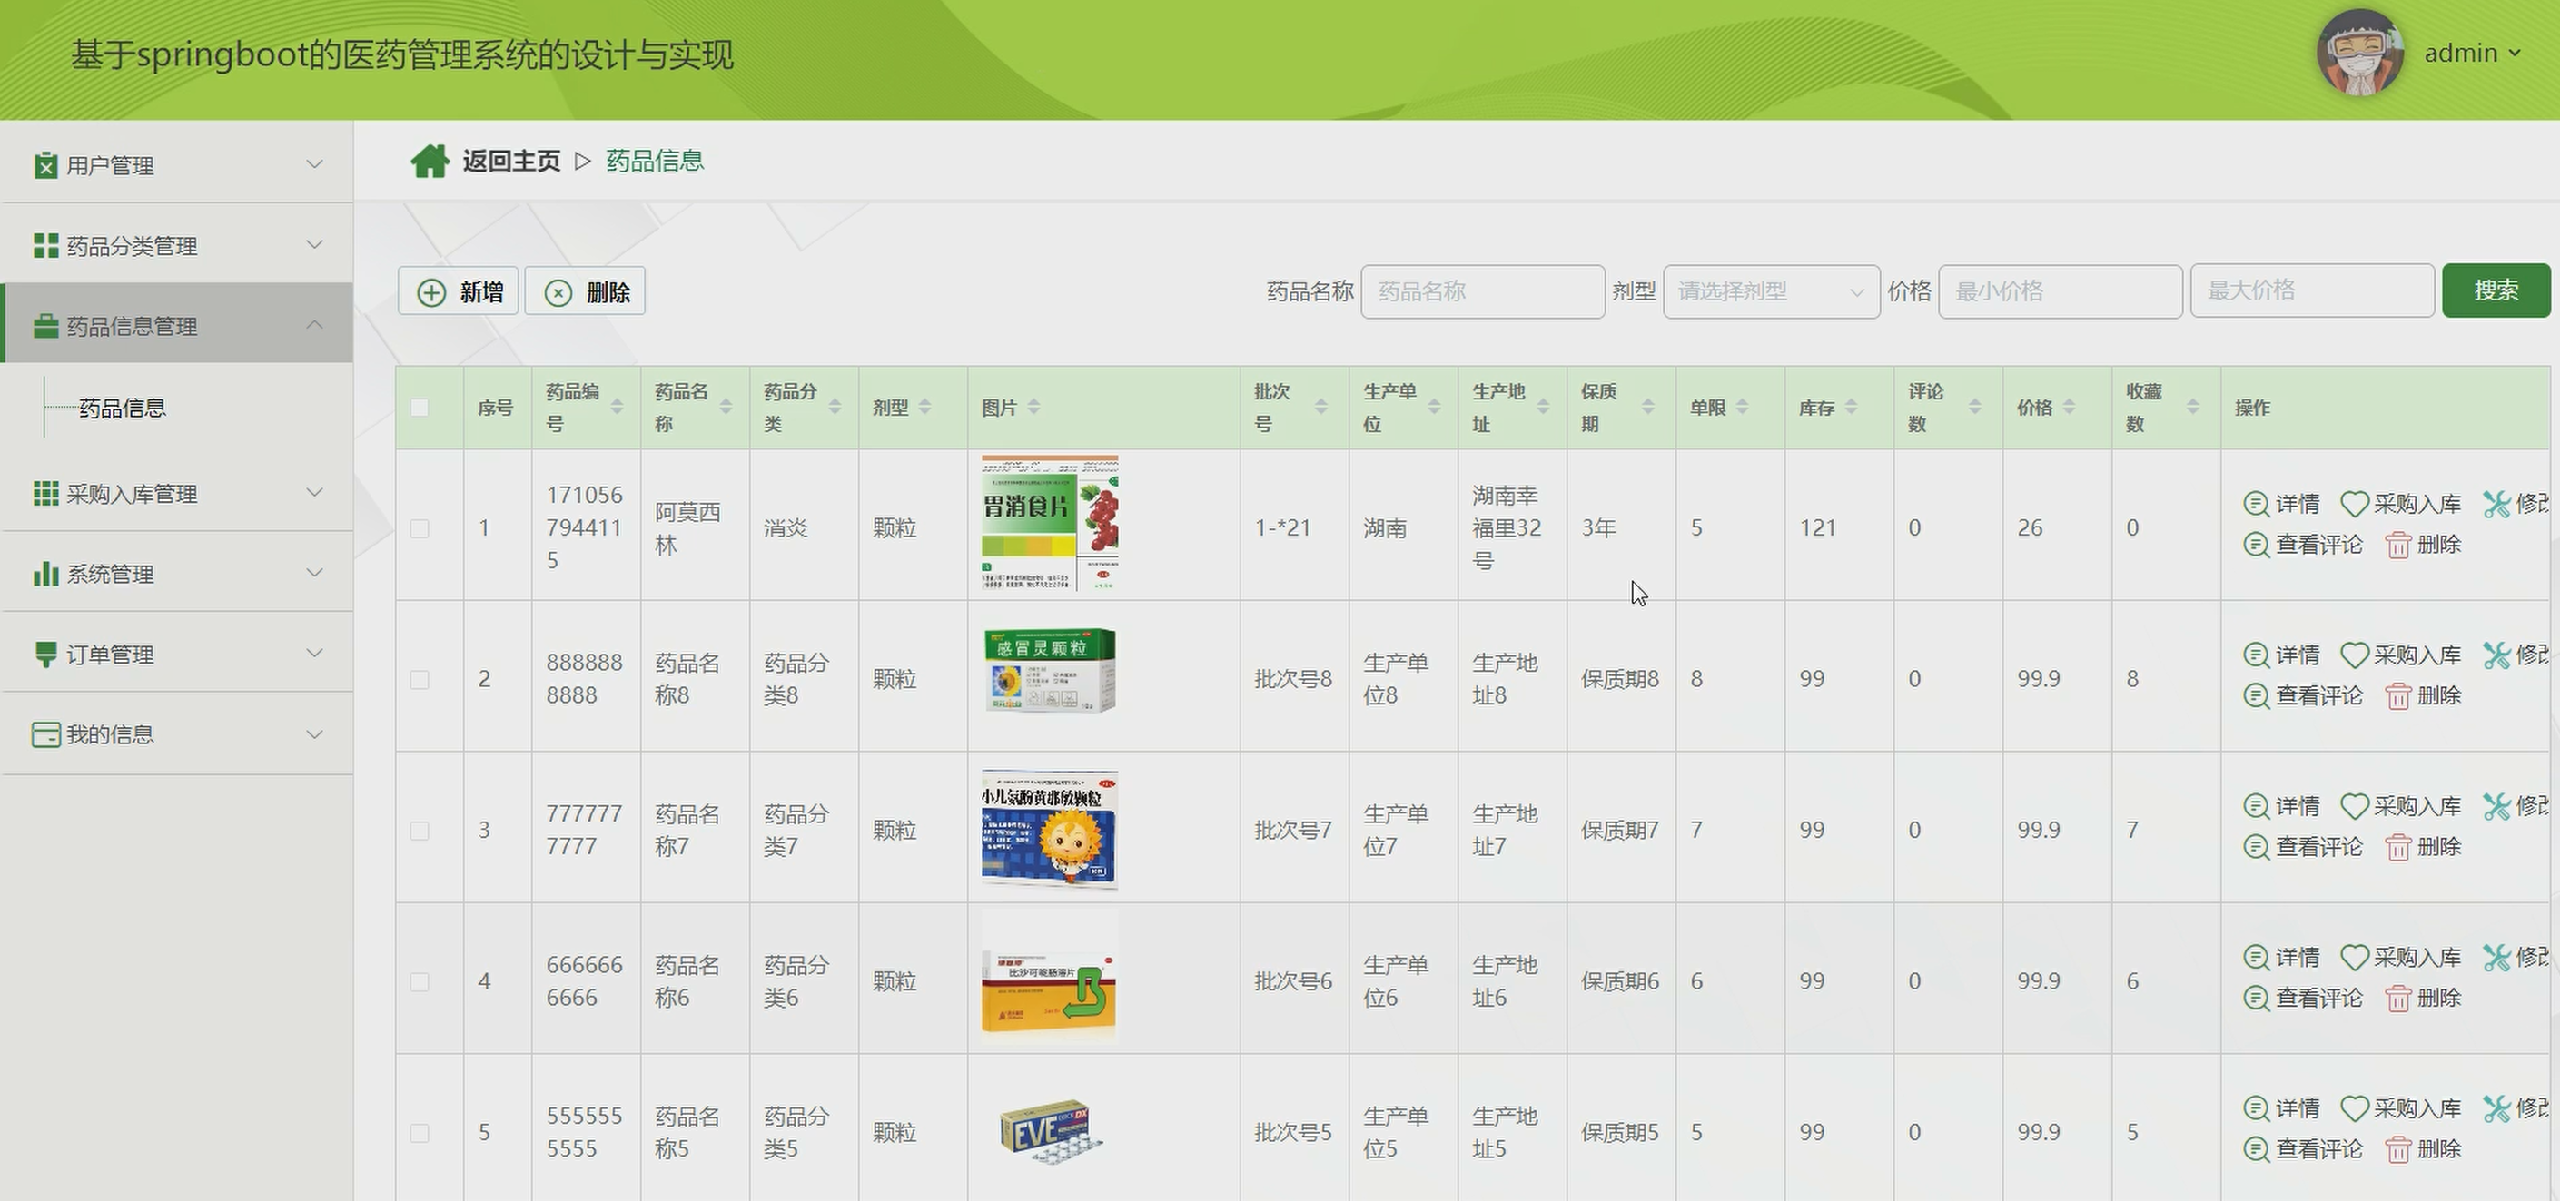Click the 采购入库 heart icon for 药品名称8
This screenshot has width=2560, height=1201.
pos(2354,655)
